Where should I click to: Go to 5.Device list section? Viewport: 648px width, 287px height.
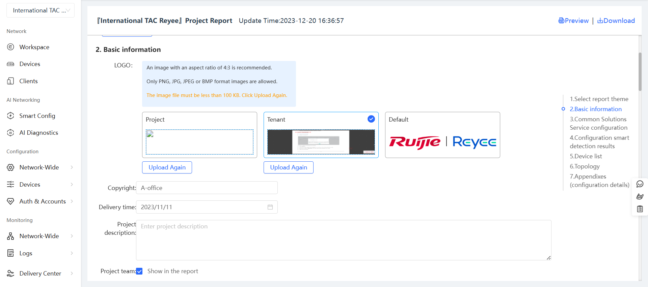(586, 156)
